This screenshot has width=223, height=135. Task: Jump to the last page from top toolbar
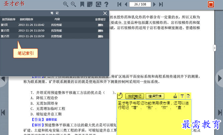pyautogui.click(x=161, y=4)
